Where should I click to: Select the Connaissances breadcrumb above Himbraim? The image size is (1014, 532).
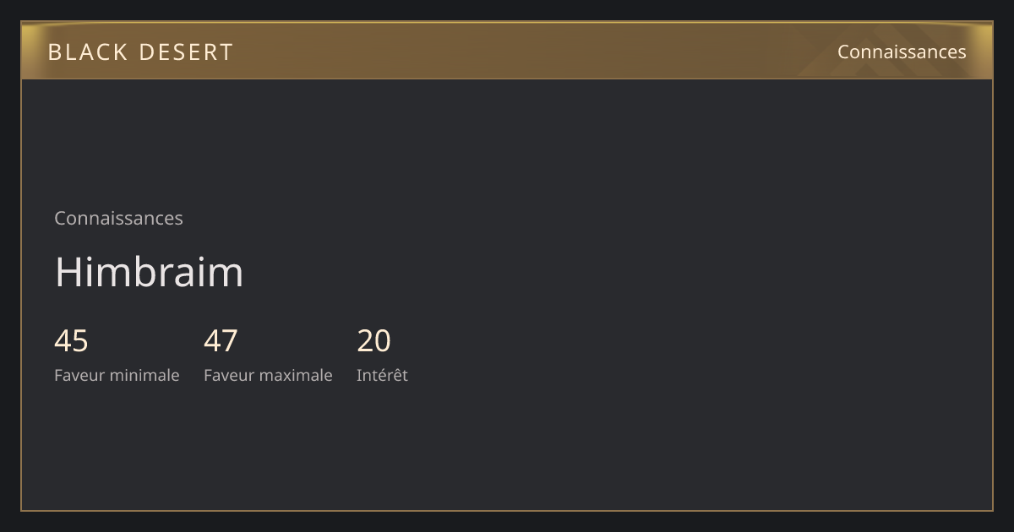pyautogui.click(x=118, y=218)
